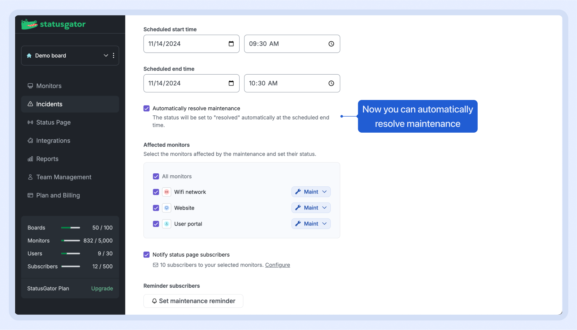Click the StatusGator alligator logo
577x330 pixels.
point(29,24)
